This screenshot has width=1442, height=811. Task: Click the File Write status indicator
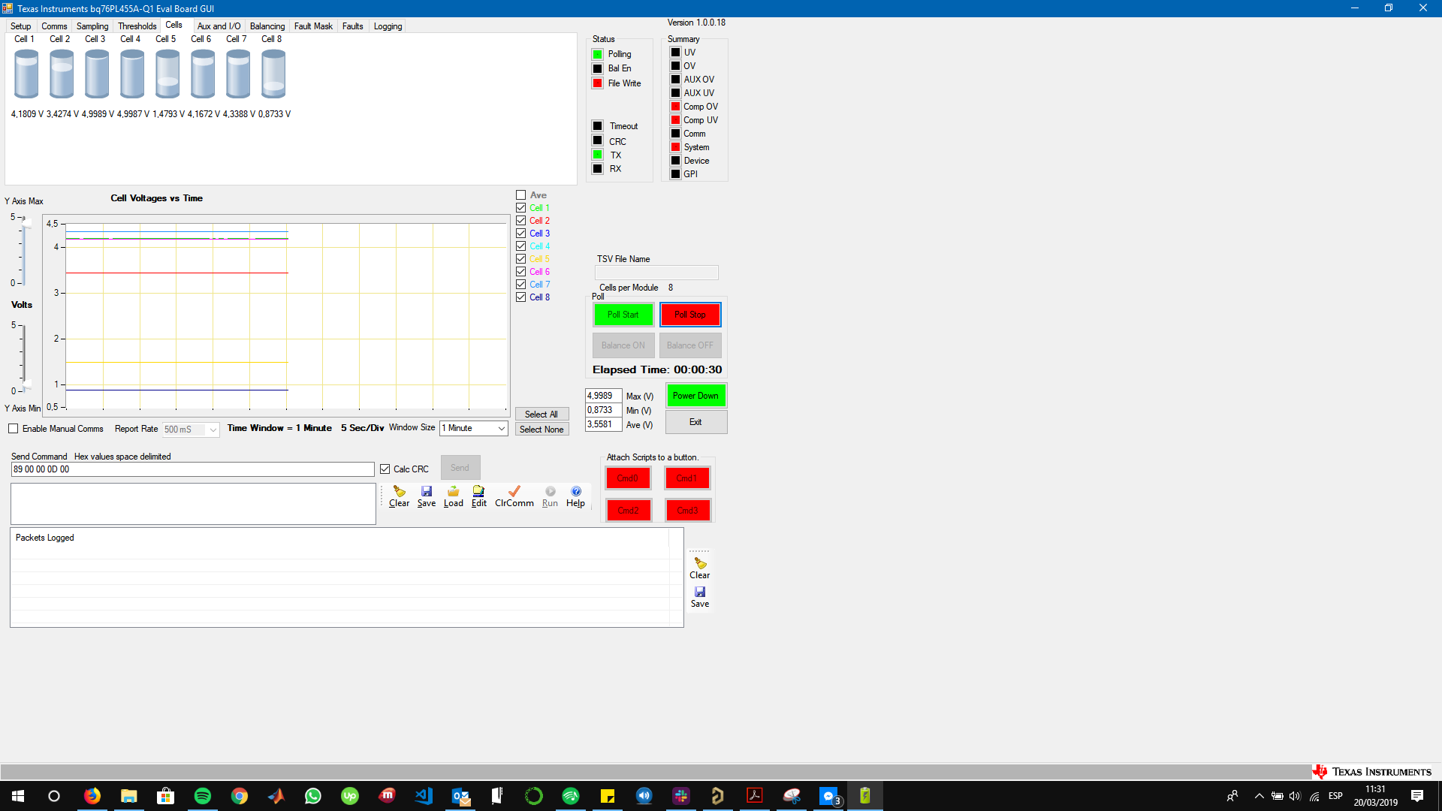(x=598, y=83)
